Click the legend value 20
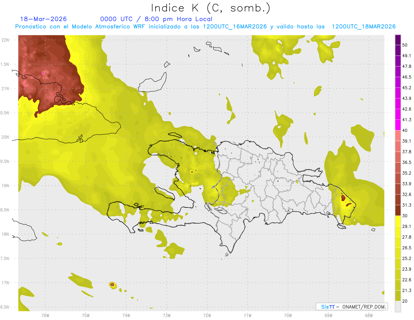414x320 pixels. pos(405,301)
